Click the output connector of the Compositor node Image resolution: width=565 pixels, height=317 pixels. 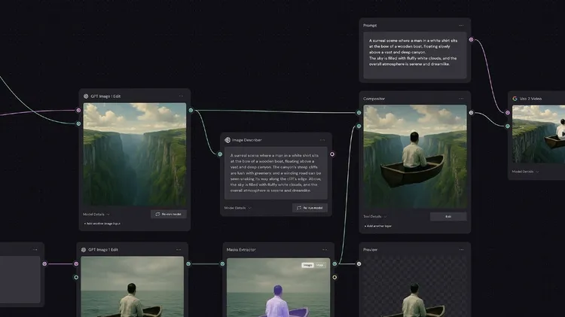click(x=471, y=113)
